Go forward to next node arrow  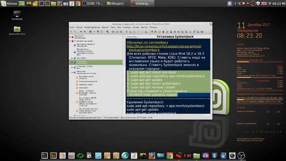[x=84, y=32]
